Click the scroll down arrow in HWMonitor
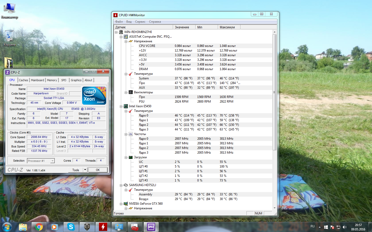The image size is (372, 232). coord(275,208)
